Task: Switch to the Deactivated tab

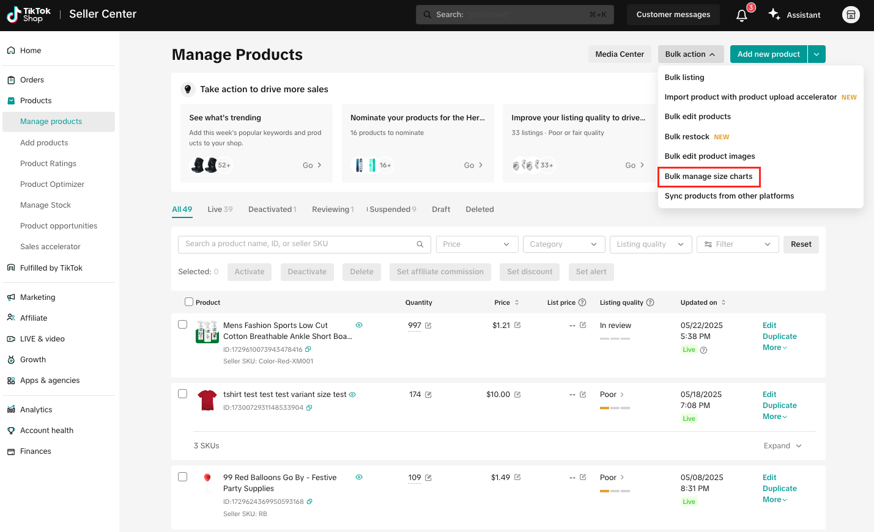Action: click(x=272, y=210)
